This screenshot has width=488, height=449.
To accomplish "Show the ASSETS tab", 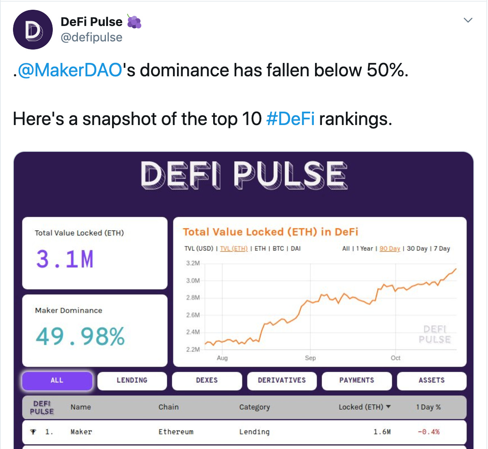I will (x=432, y=380).
